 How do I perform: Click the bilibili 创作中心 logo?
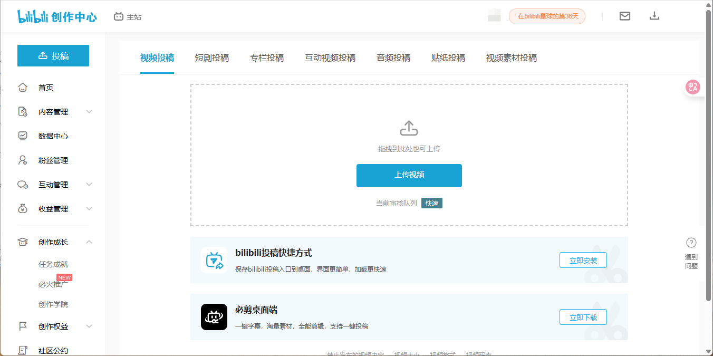tap(57, 16)
